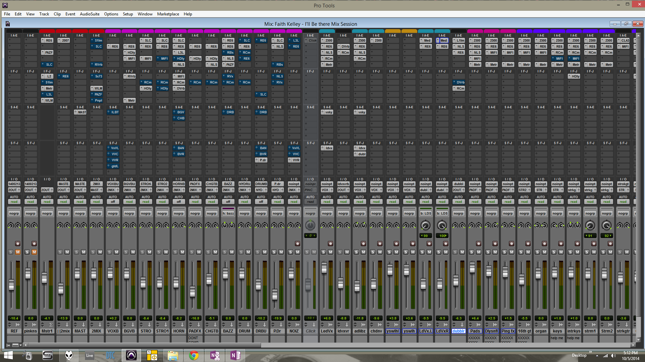Open the Window menu
645x362 pixels.
(145, 14)
